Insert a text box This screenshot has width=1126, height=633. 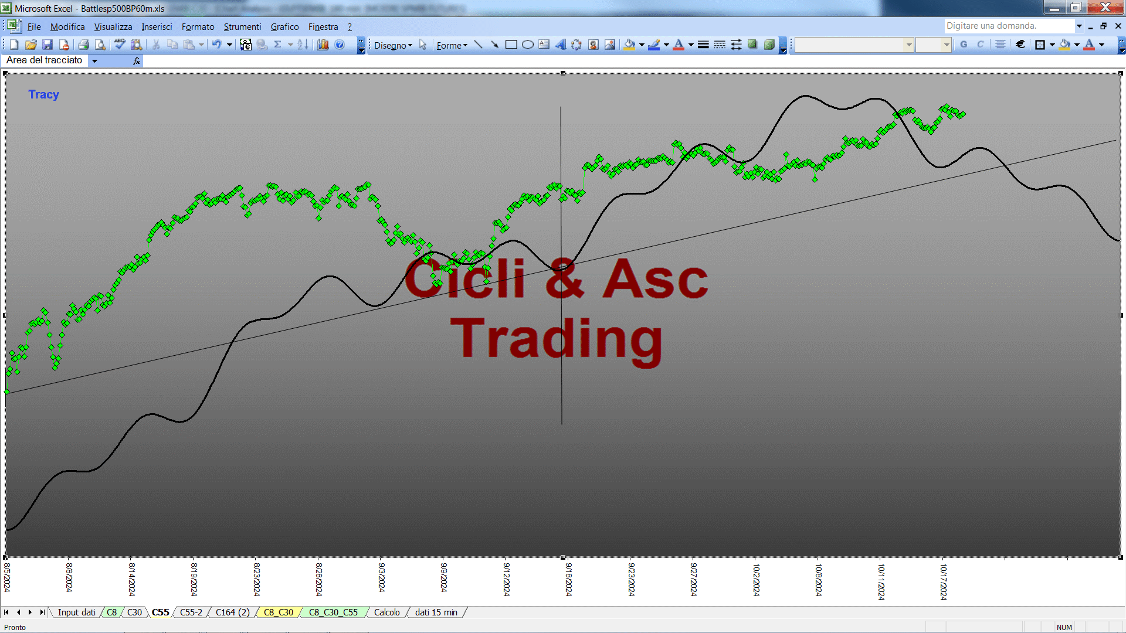pos(544,45)
